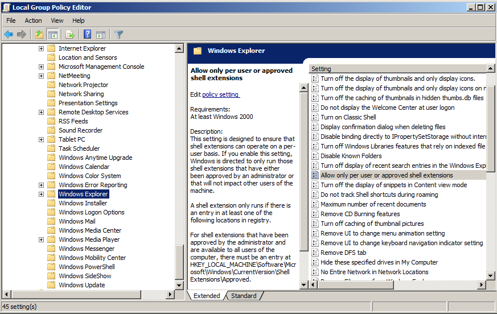Select Hide these specified drives in My Computer

click(379, 262)
